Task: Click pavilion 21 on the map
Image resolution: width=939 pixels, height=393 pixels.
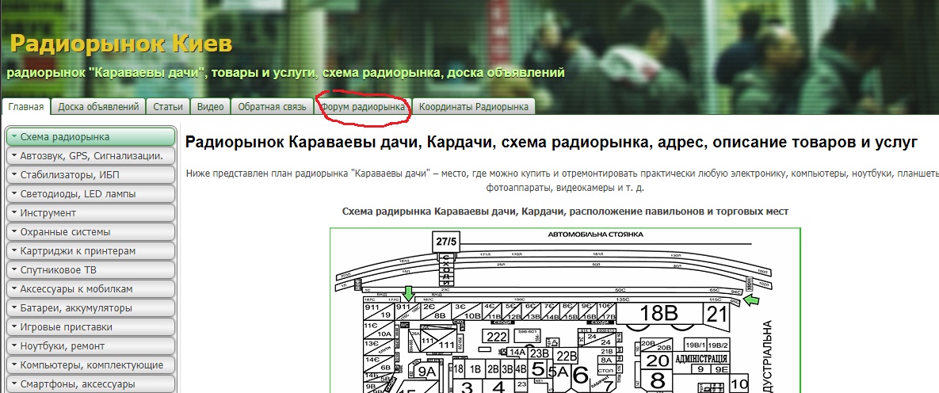Action: [x=716, y=315]
